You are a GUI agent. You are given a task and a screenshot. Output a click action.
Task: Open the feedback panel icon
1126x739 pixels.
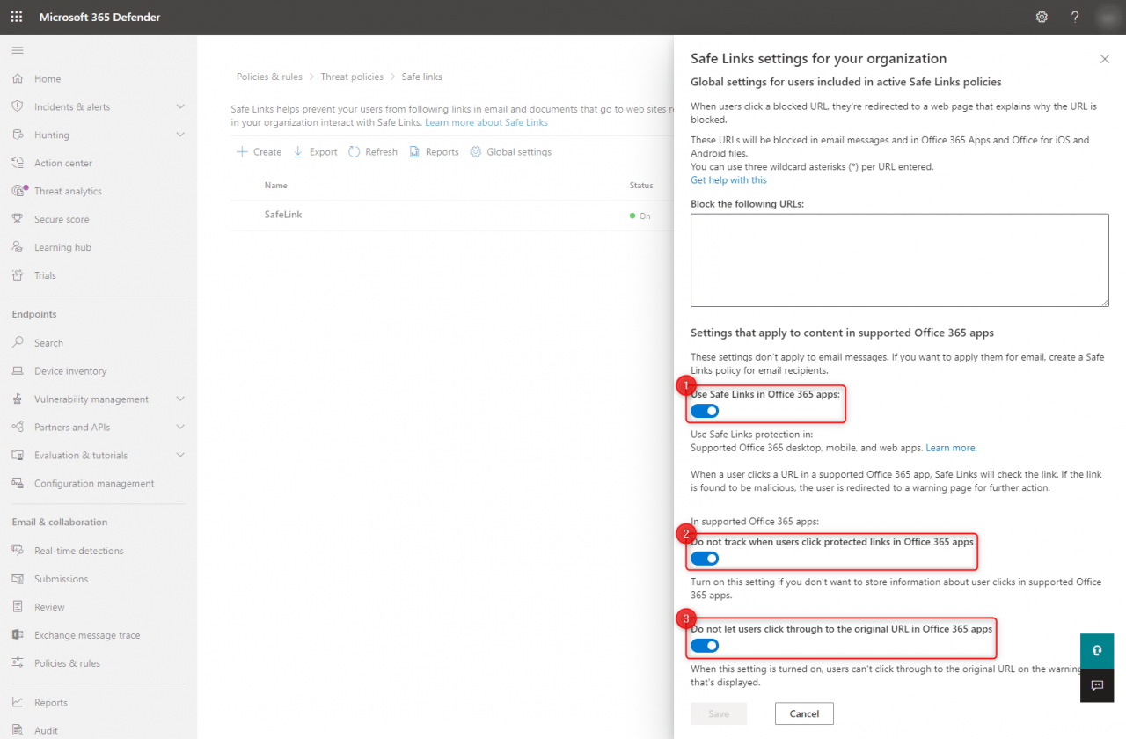click(1096, 685)
